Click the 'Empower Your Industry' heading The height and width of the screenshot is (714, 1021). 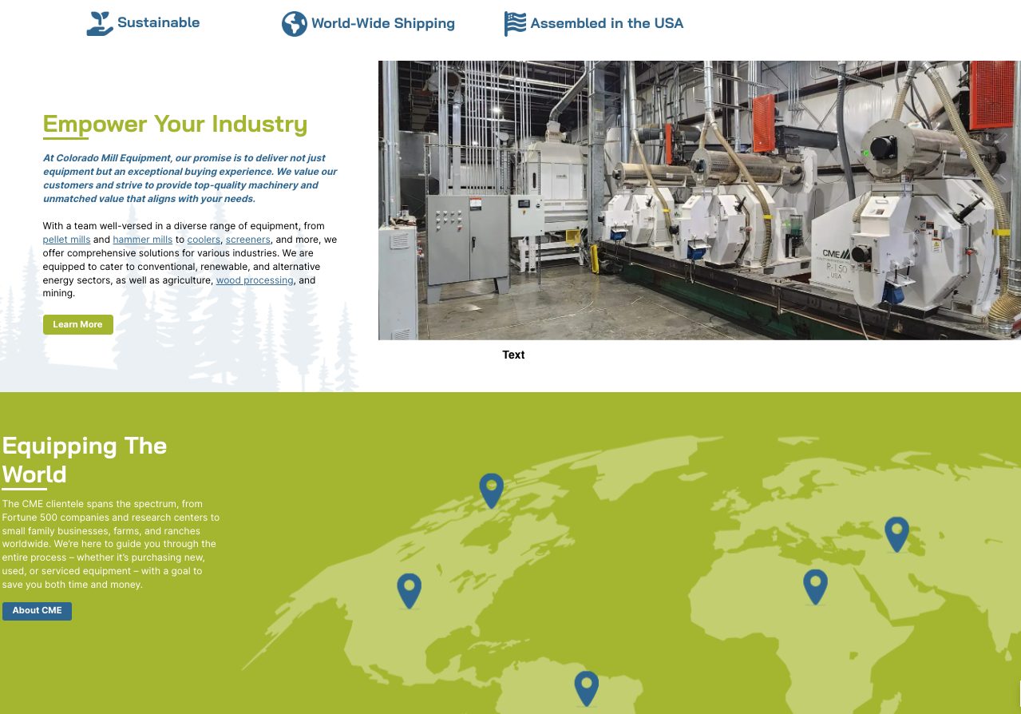[175, 124]
